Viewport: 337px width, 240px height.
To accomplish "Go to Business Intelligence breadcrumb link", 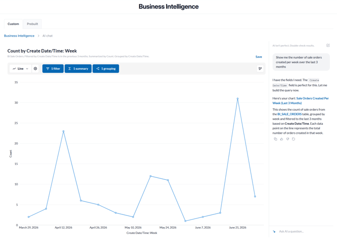I will coord(19,36).
